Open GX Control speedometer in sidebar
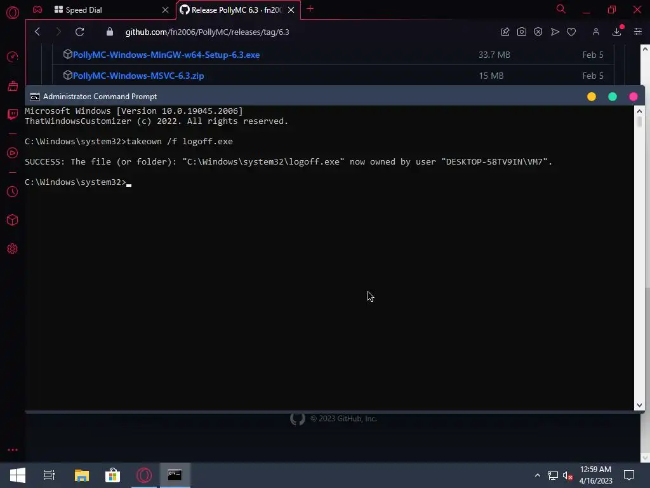Viewport: 650px width, 488px height. pos(13,57)
